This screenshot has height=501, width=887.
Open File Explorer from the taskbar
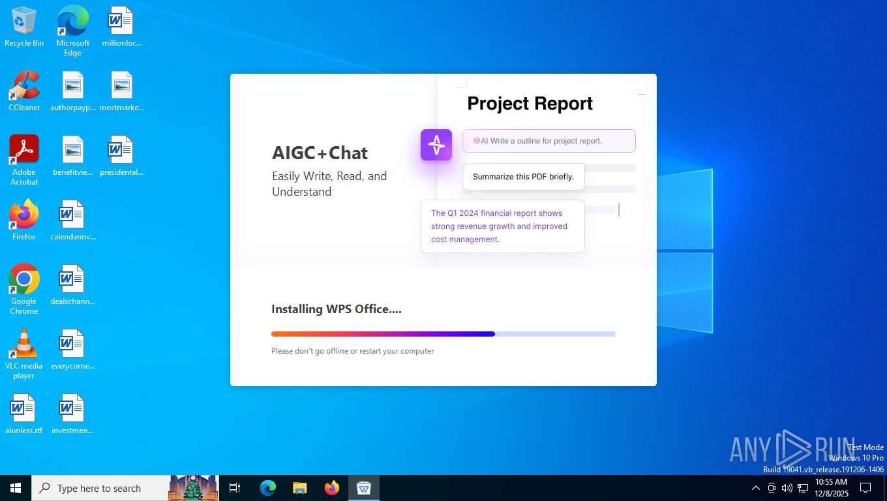pos(300,488)
